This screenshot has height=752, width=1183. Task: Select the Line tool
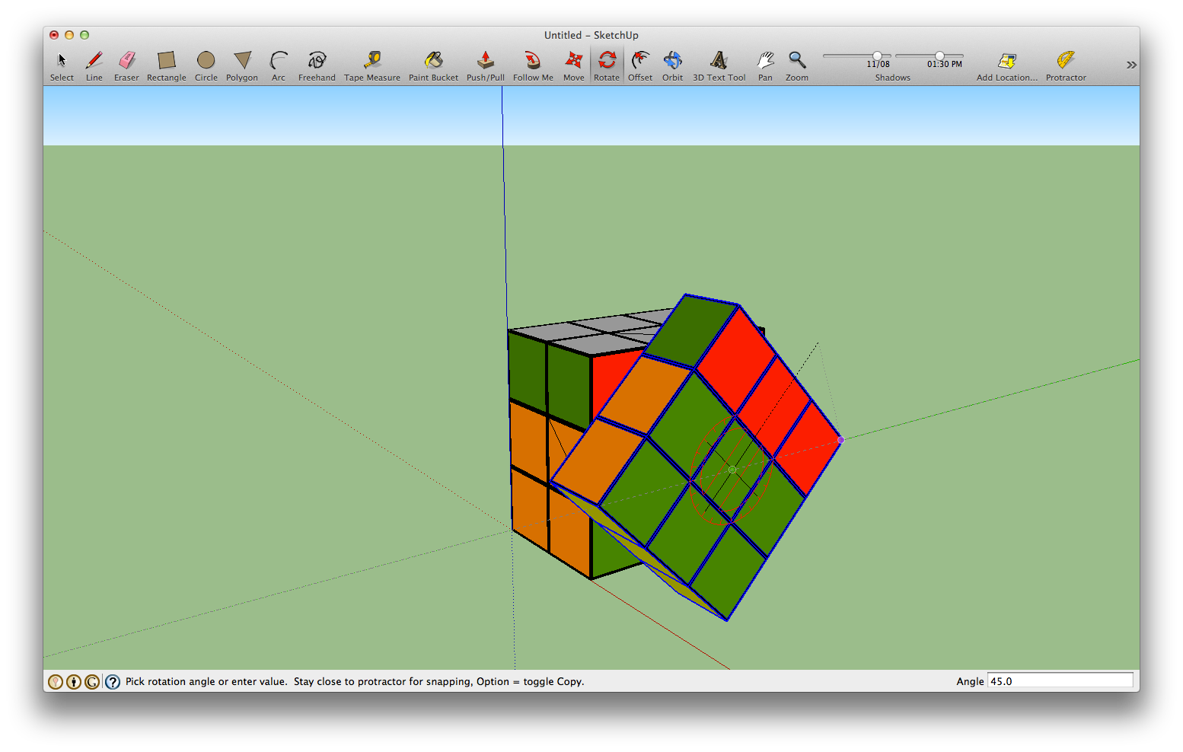point(94,61)
